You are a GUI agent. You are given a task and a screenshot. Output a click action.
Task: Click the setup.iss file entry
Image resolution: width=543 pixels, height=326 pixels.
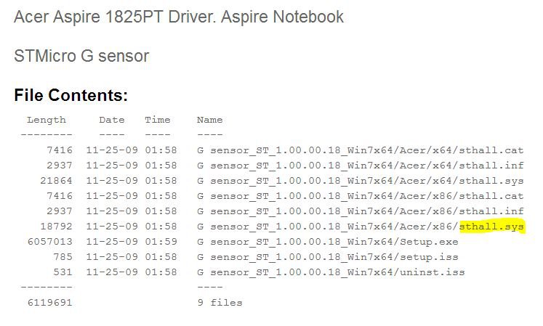point(328,257)
